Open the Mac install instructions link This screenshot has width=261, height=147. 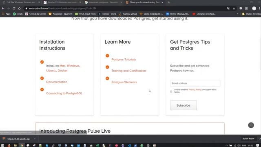coord(62,66)
